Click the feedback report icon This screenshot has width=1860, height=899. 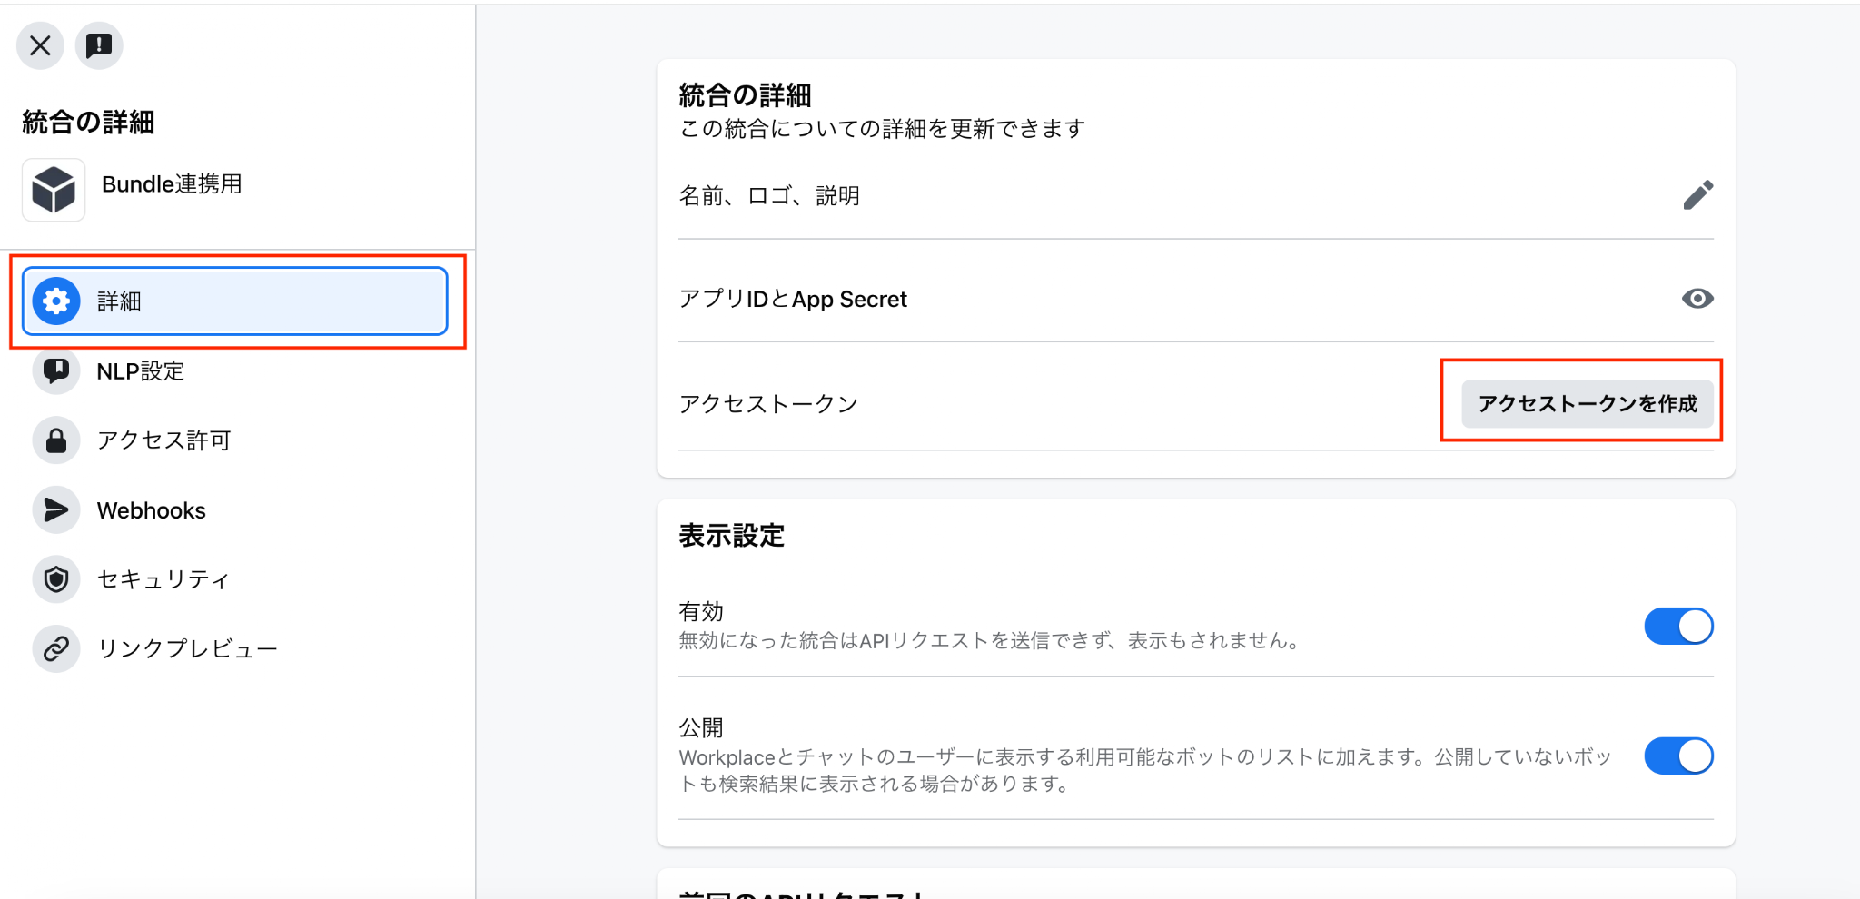[99, 45]
